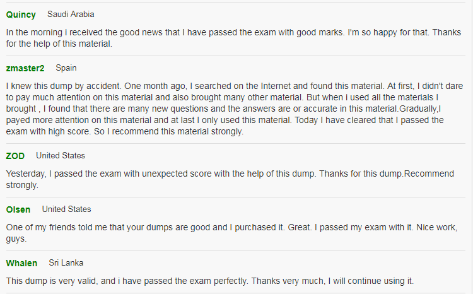Viewport: 473px width, 294px height.
Task: Click Whalen's review 'This dump is very valid'
Action: (x=210, y=281)
